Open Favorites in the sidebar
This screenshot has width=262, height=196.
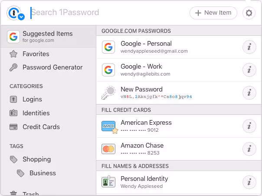coord(36,54)
